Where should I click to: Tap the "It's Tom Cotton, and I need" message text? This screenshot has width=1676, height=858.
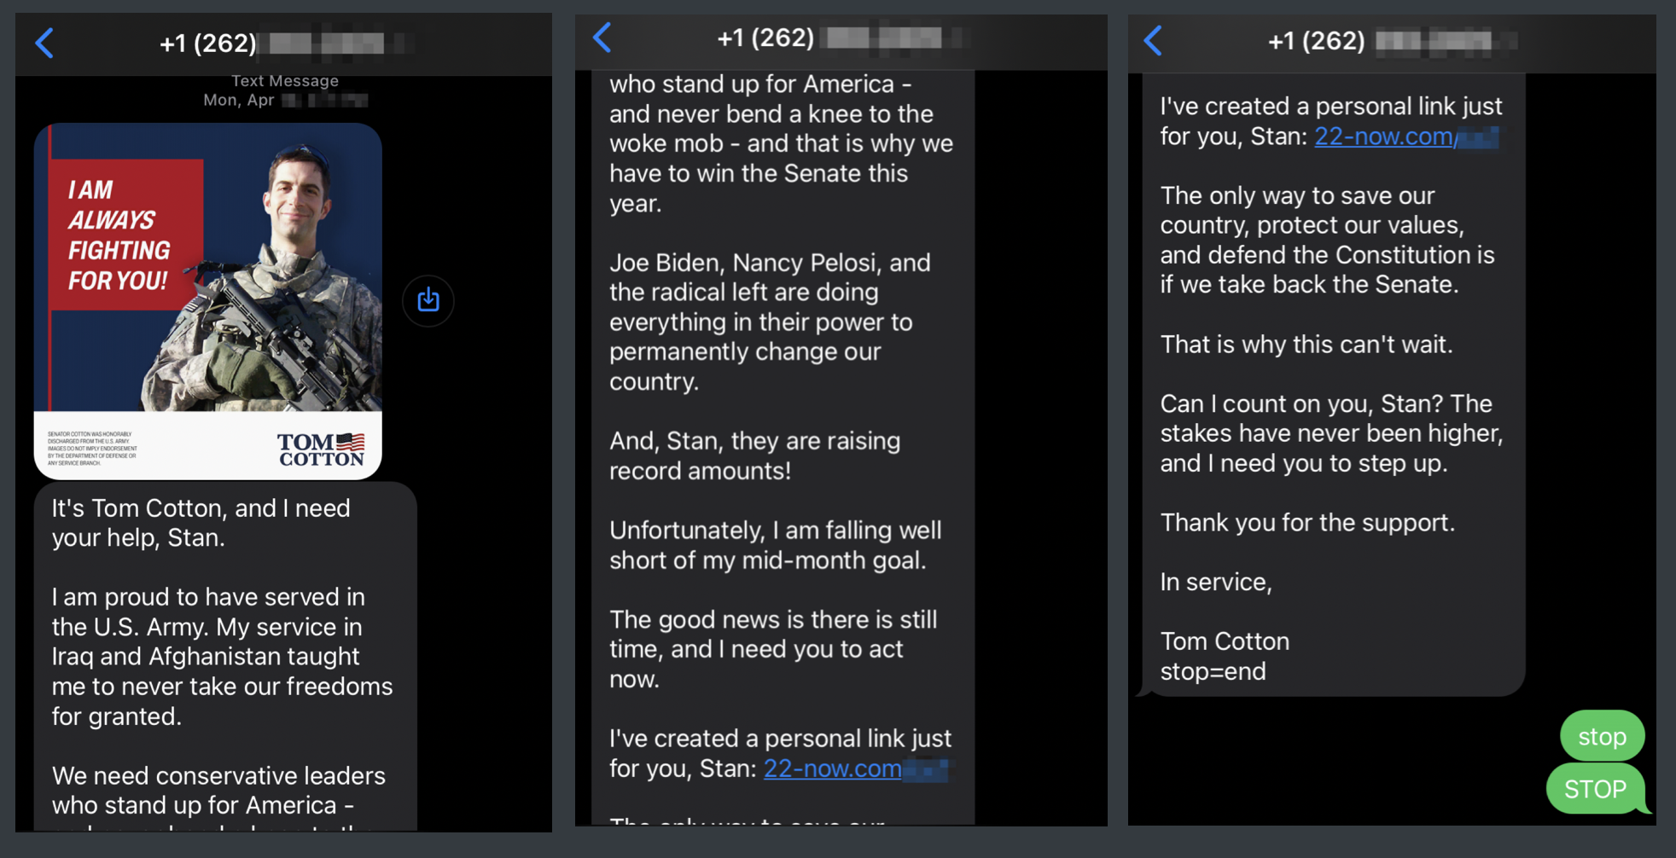point(201,508)
